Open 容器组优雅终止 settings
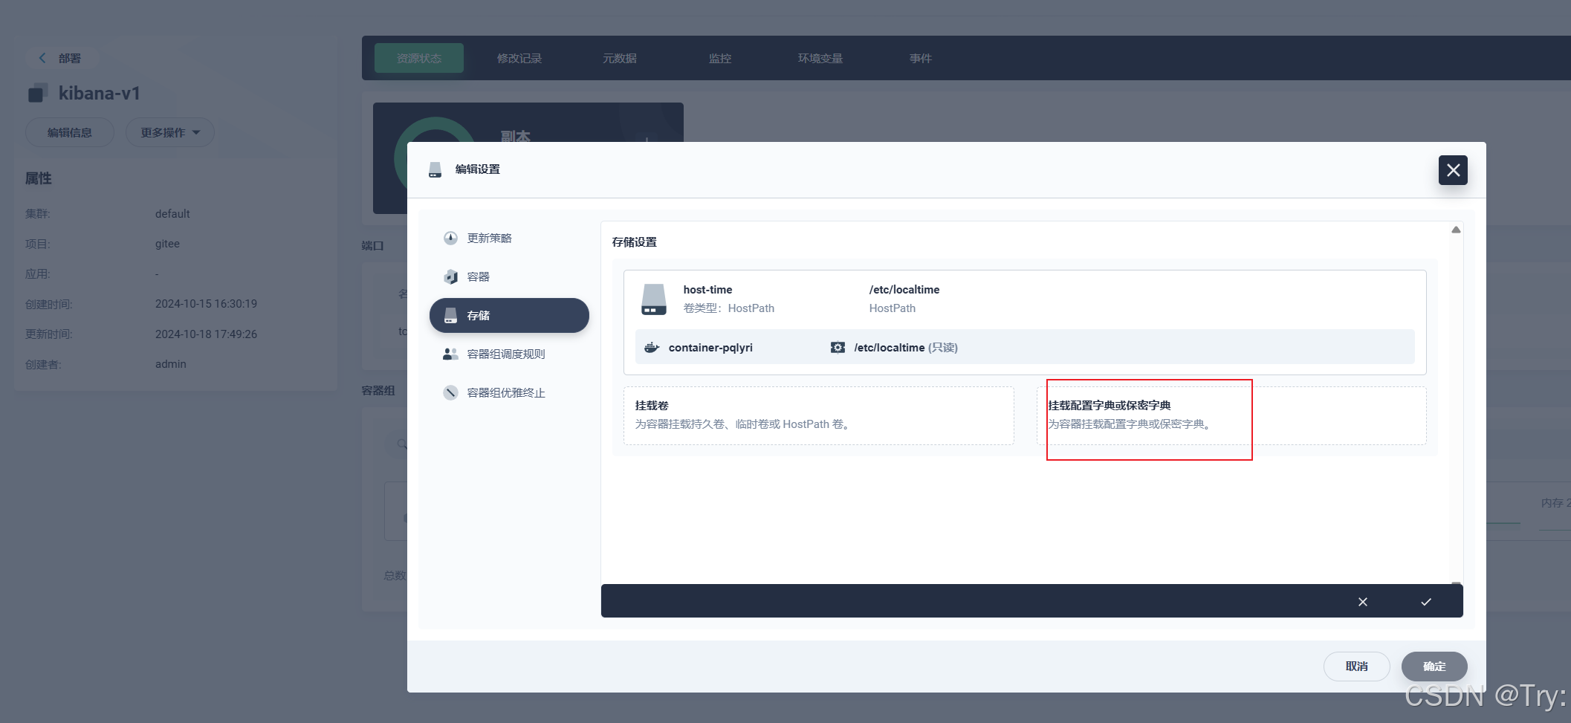This screenshot has height=723, width=1571. pyautogui.click(x=509, y=392)
